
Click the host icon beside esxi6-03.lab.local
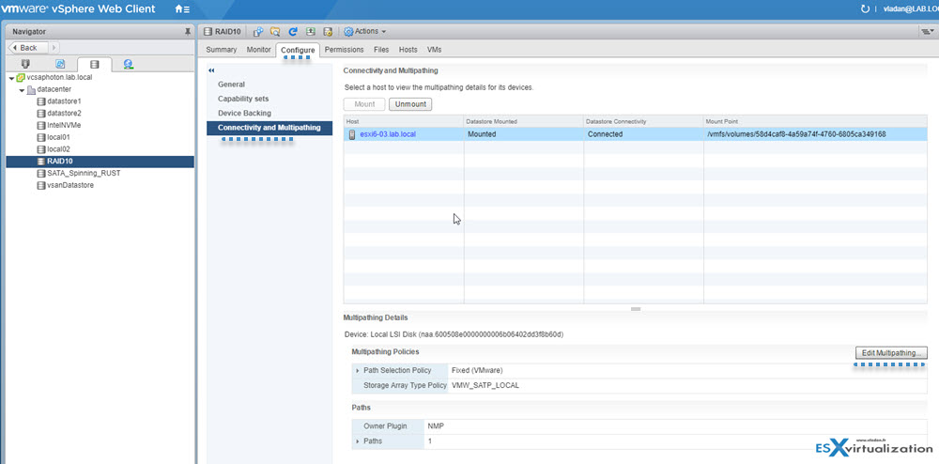[352, 134]
